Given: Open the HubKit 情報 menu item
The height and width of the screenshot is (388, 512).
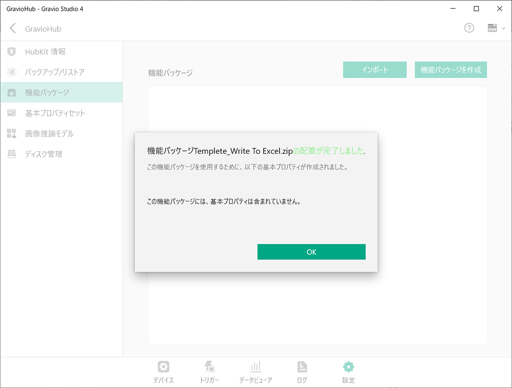Looking at the screenshot, I should [x=62, y=52].
